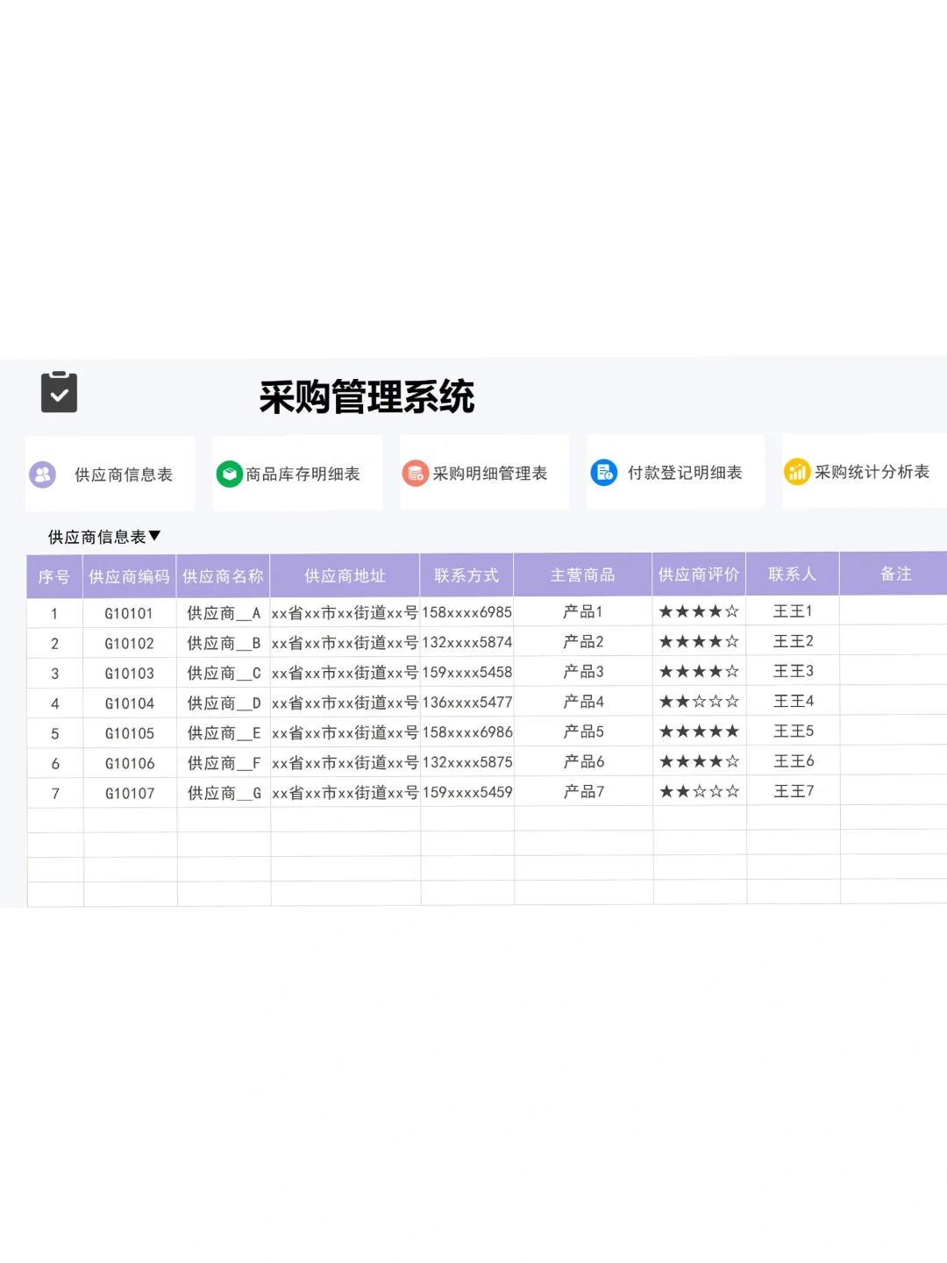Viewport: 947px width, 1263px height.
Task: Click the black clipboard checkmark logo at top
Action: tap(59, 391)
